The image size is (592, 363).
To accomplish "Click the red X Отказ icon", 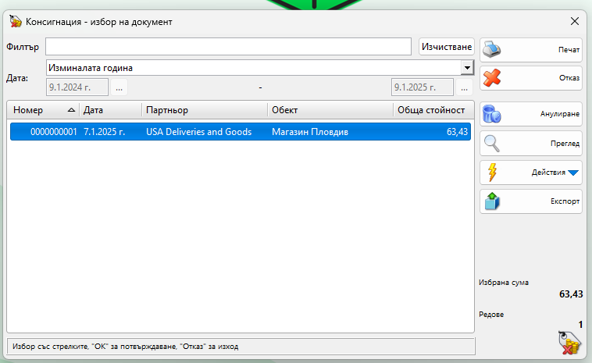I will pos(492,78).
